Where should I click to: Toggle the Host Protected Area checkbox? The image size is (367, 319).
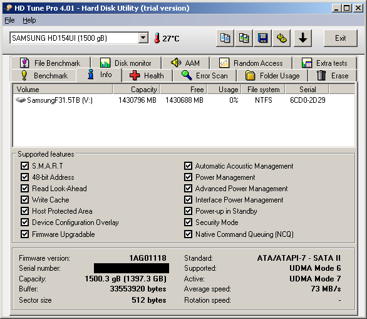(24, 211)
